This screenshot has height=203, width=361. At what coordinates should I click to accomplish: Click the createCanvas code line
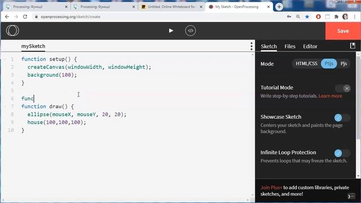tap(89, 67)
